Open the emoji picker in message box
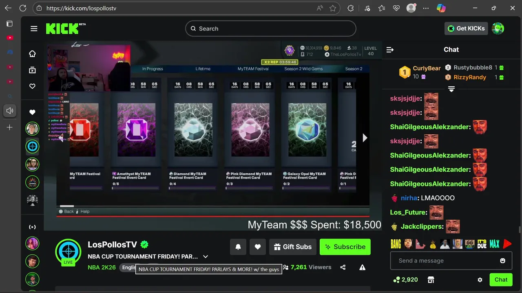The image size is (522, 293). click(x=502, y=260)
